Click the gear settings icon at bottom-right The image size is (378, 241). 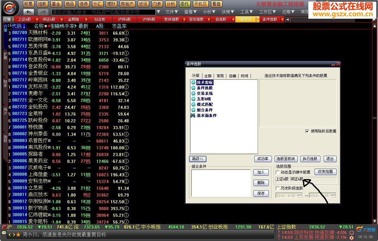pos(352,238)
